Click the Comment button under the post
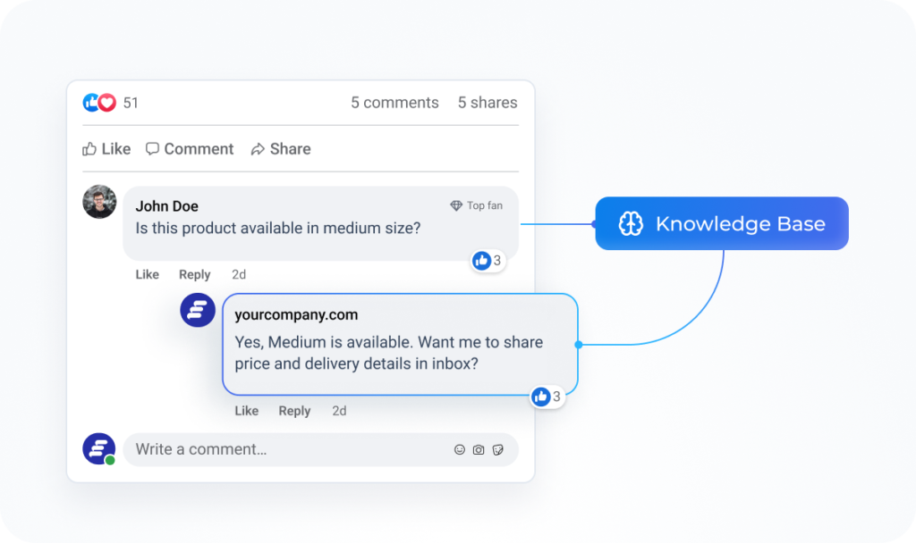 190,149
